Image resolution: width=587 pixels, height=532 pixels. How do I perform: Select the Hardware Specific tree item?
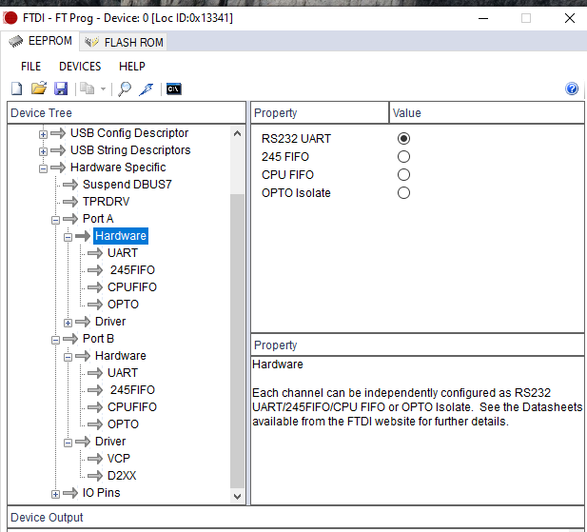point(118,167)
